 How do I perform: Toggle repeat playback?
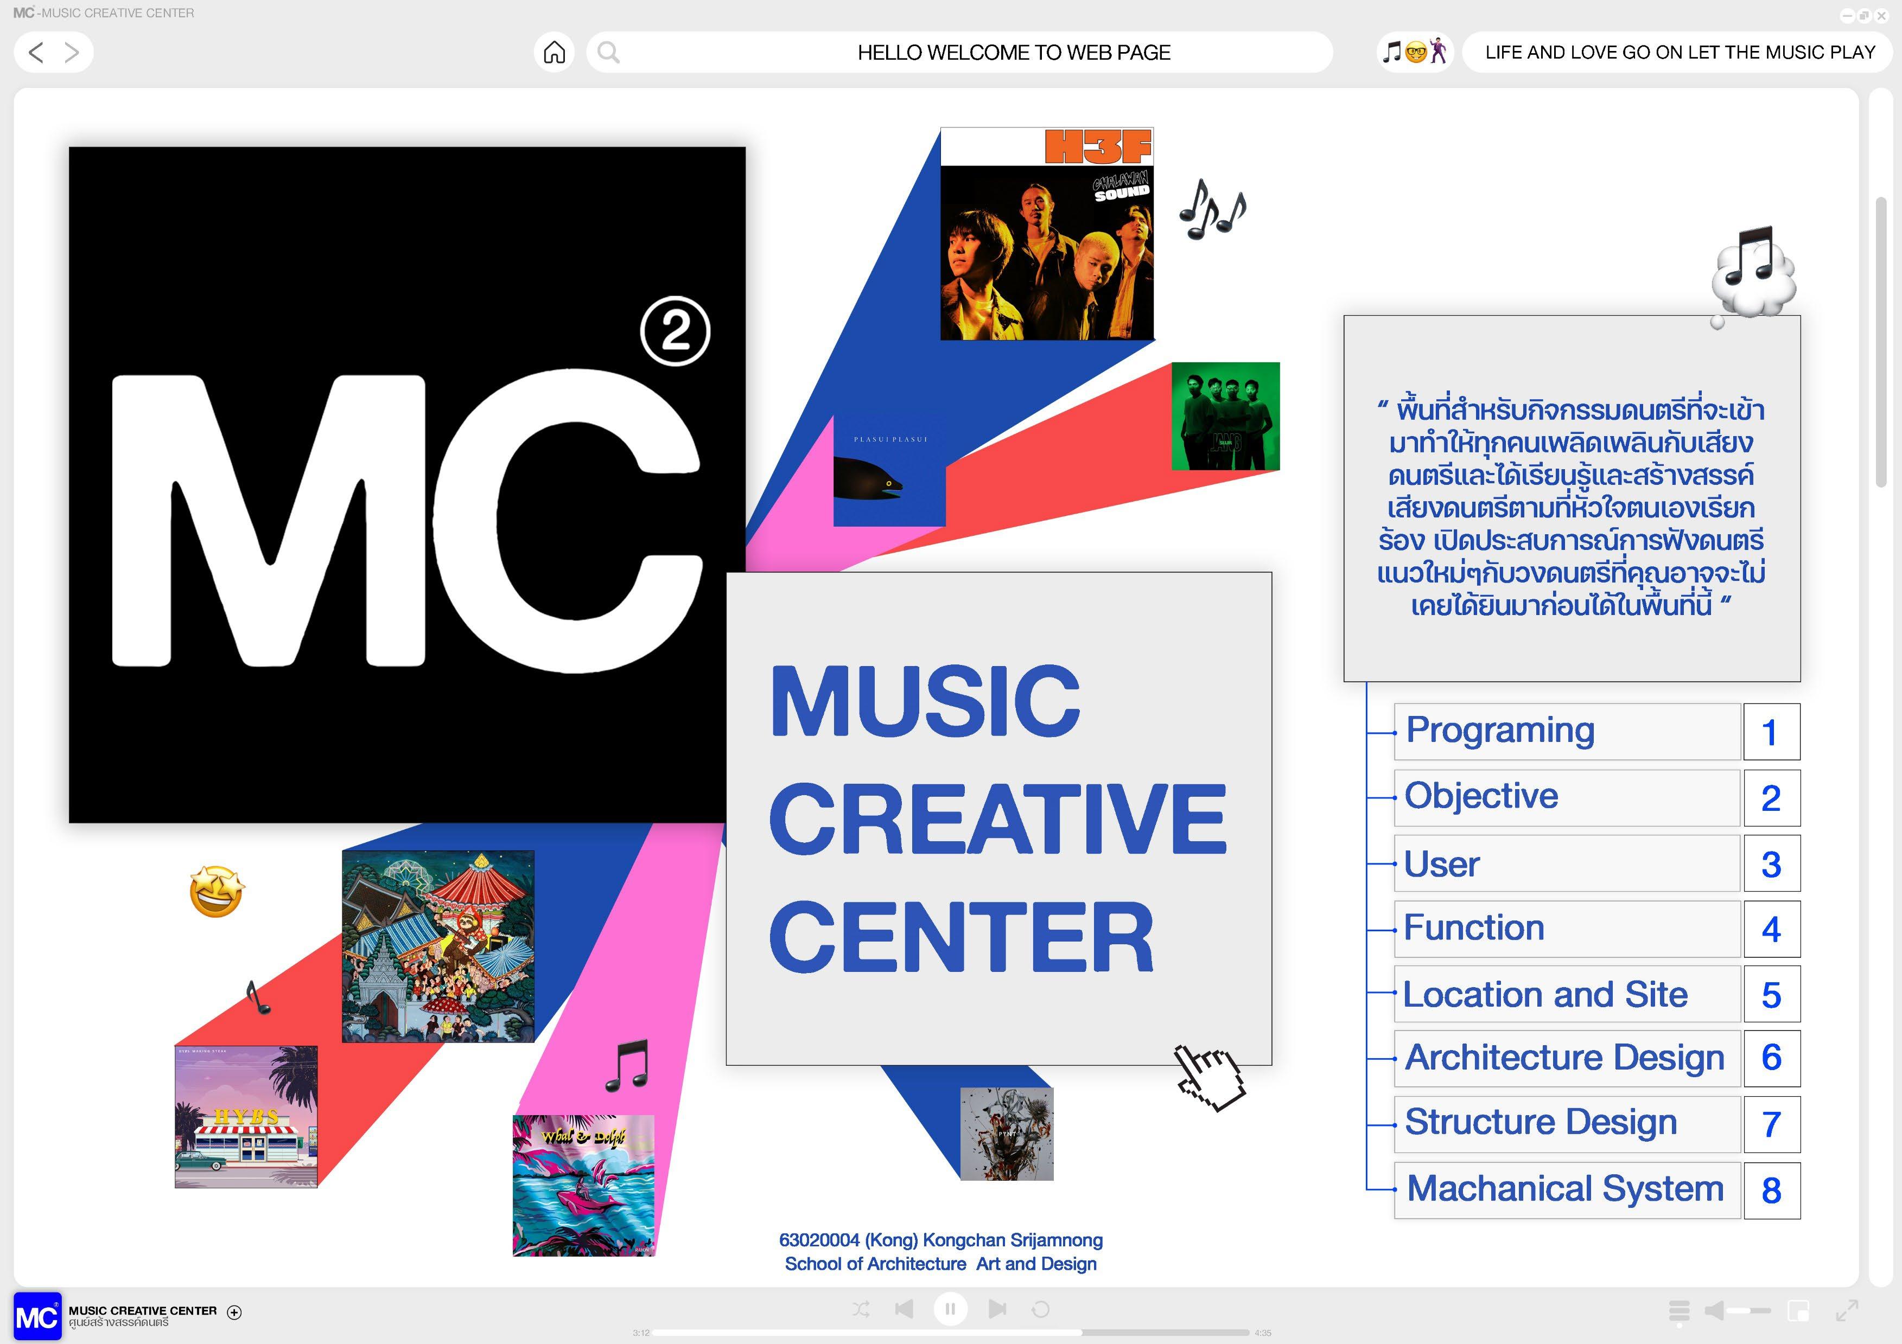1041,1309
